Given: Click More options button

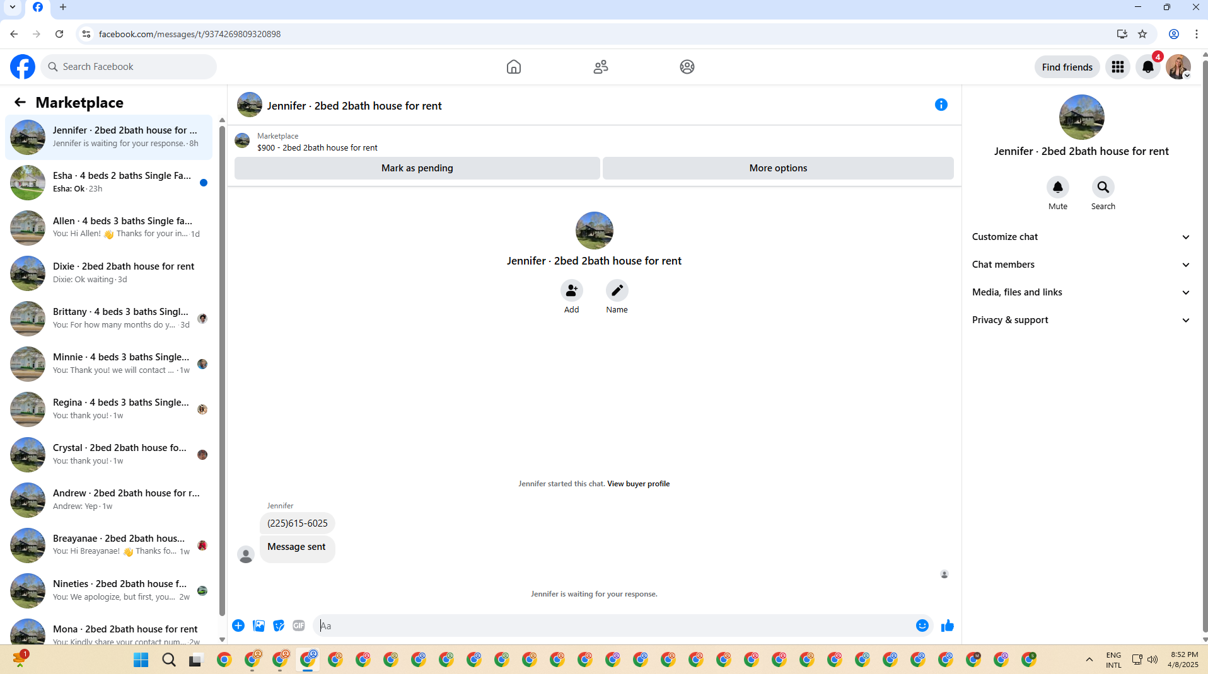Looking at the screenshot, I should coord(778,168).
